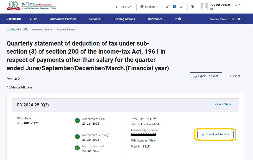Viewport: 253px width, 160px height.
Task: Open the Authorised Partners menu
Action: (65, 19)
